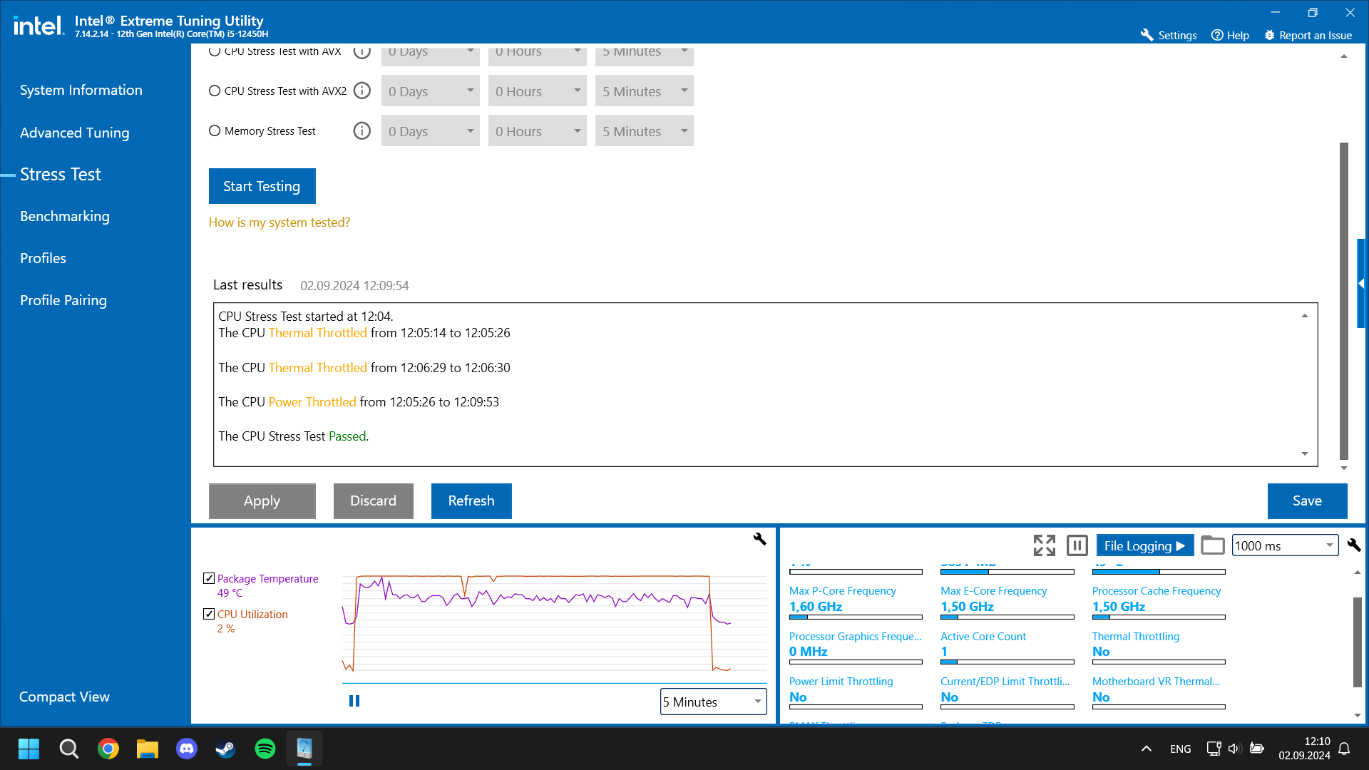Open the 1000 ms polling interval dropdown

pos(1284,545)
